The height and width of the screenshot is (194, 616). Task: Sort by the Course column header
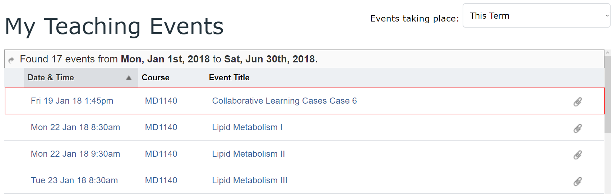tap(156, 77)
